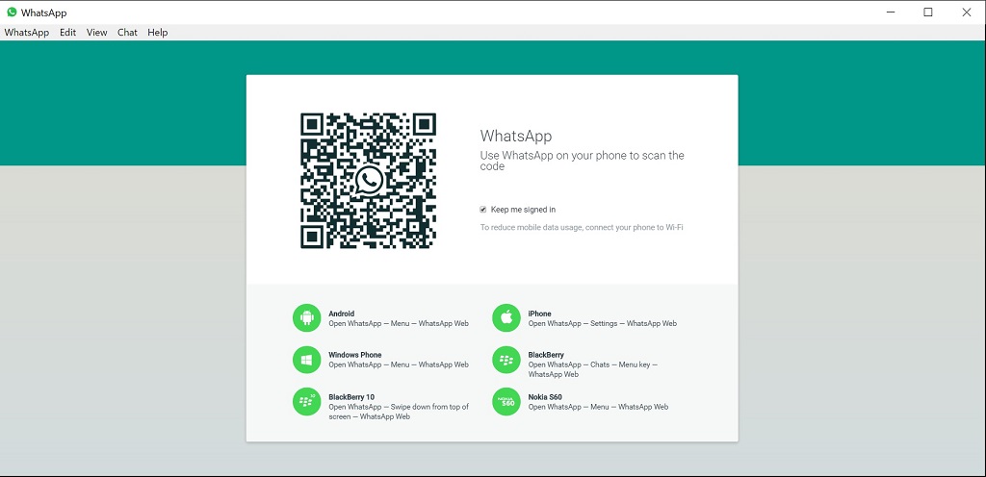
Task: Open the WhatsApp menu
Action: [26, 33]
